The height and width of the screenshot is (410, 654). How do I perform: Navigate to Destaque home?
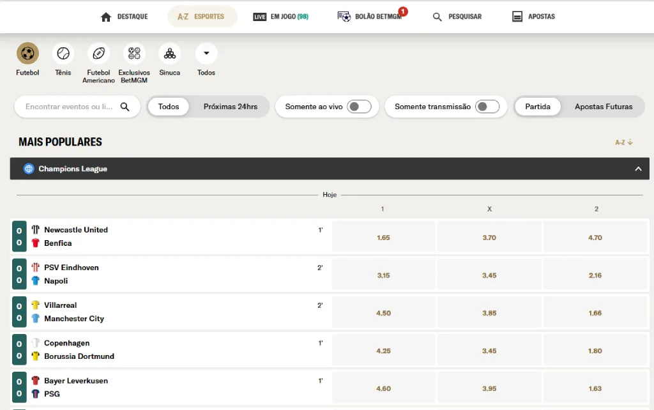click(124, 17)
